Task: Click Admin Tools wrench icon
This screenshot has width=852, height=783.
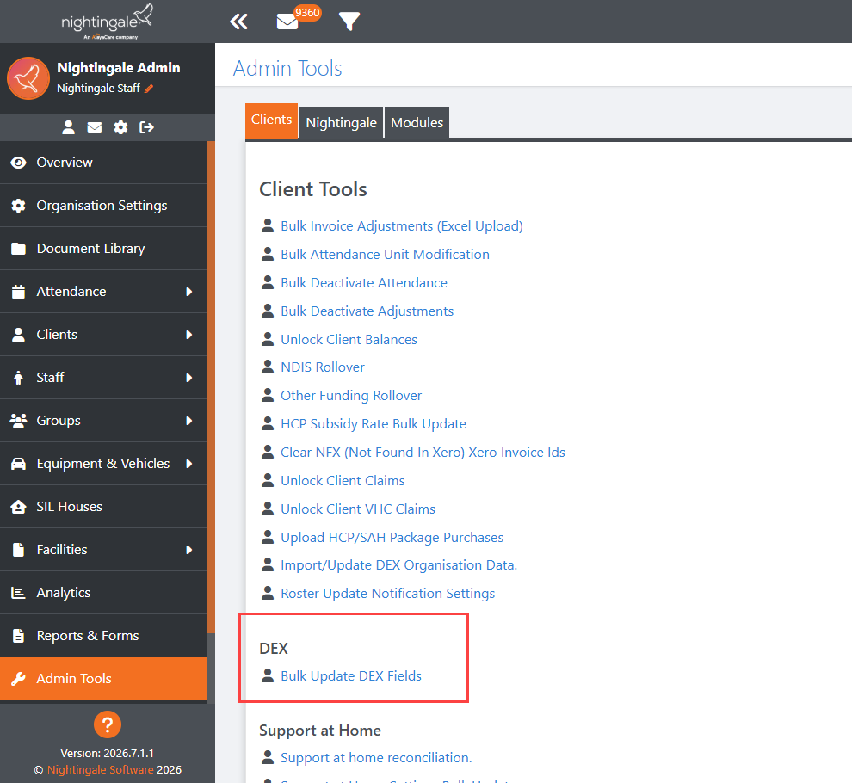Action: [18, 679]
